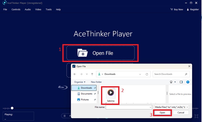Click the Blu-ray disc icon
202x122 pixels.
tap(63, 87)
